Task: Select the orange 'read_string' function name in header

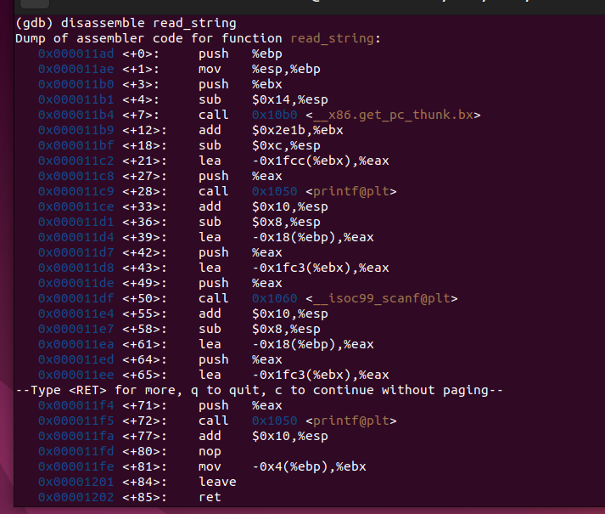Action: [333, 38]
